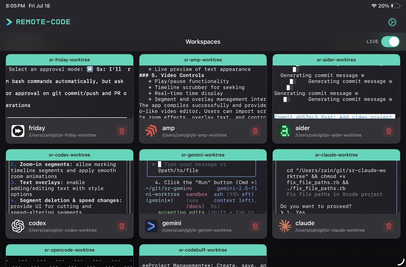Open the codex terminal preview
Image resolution: width=406 pixels, height=267 pixels.
[70, 187]
